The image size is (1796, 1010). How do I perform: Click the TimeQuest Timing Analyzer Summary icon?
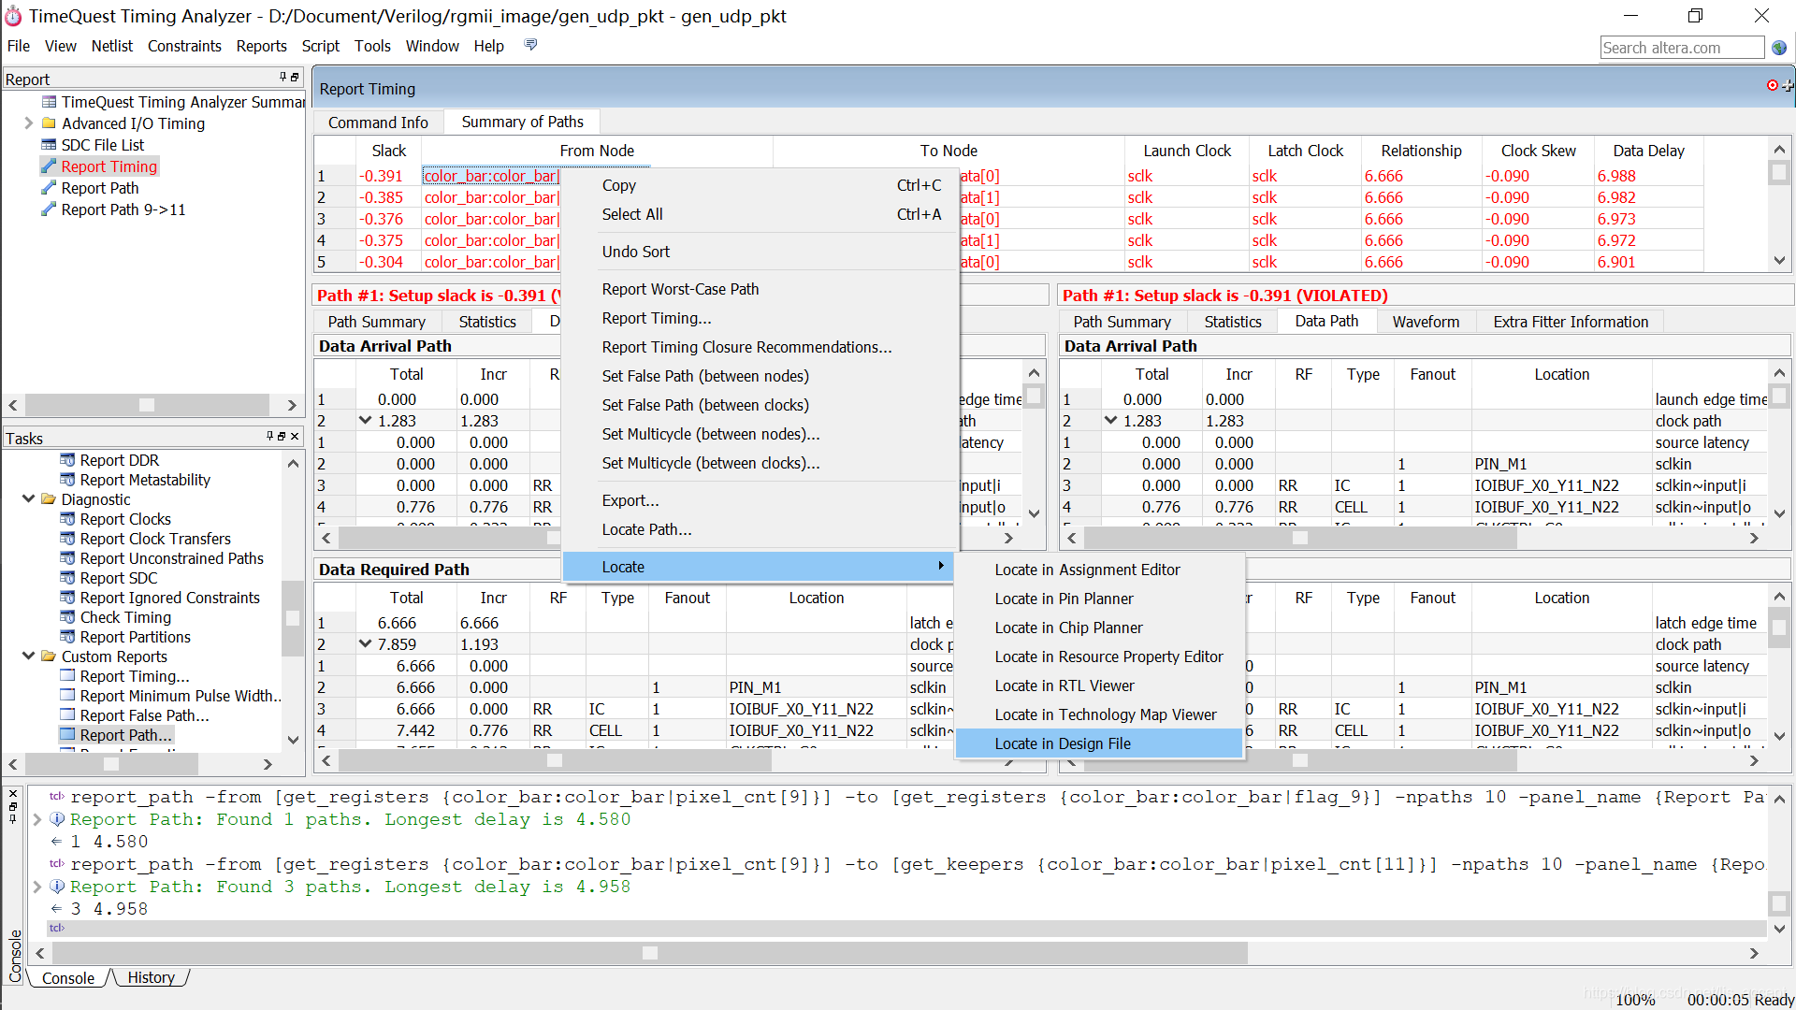point(49,102)
